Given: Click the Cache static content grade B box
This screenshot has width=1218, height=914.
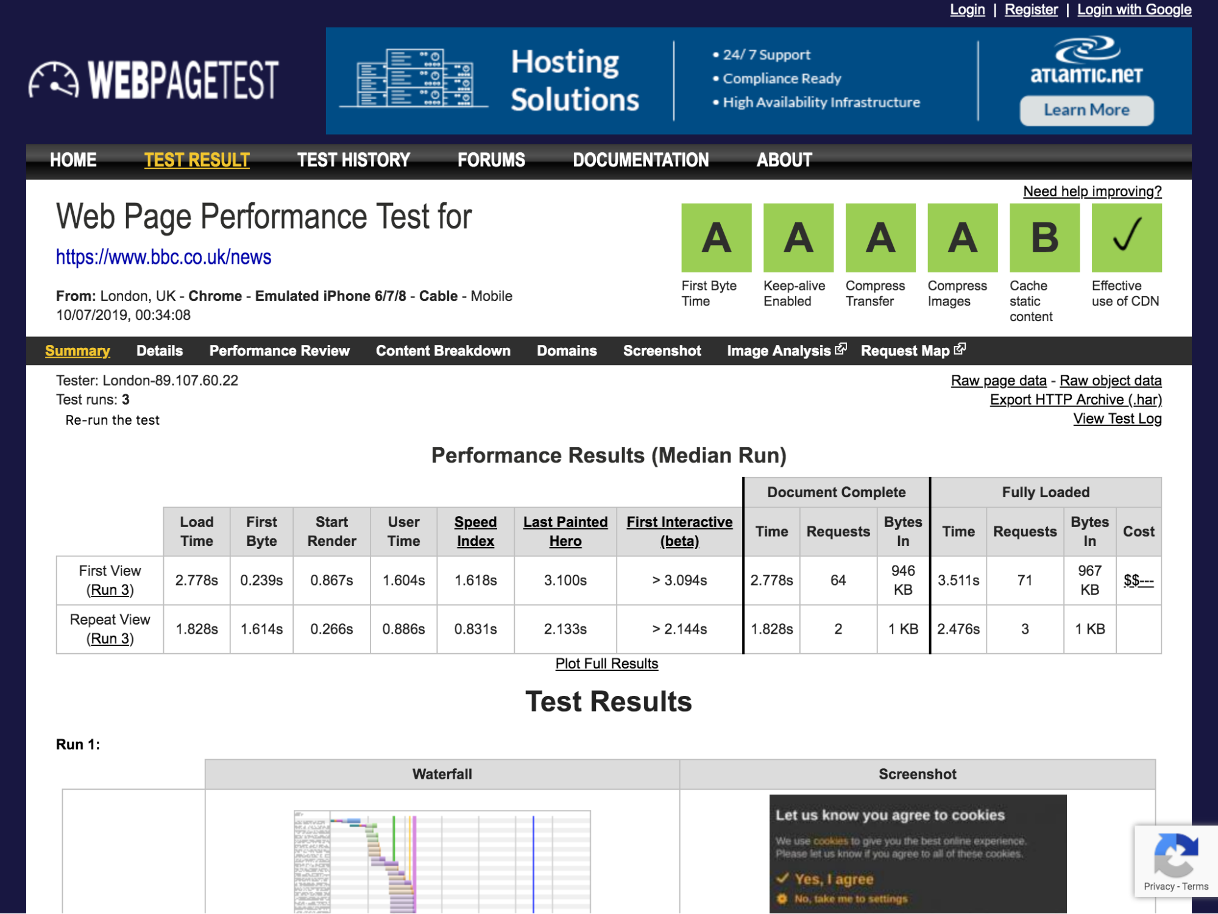Looking at the screenshot, I should pos(1044,238).
